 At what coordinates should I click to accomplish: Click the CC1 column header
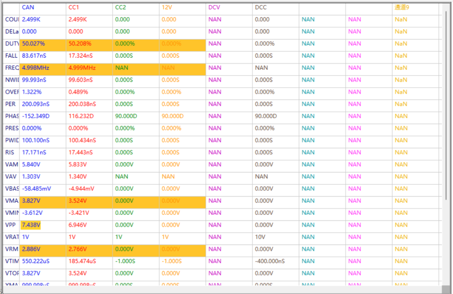coord(74,7)
